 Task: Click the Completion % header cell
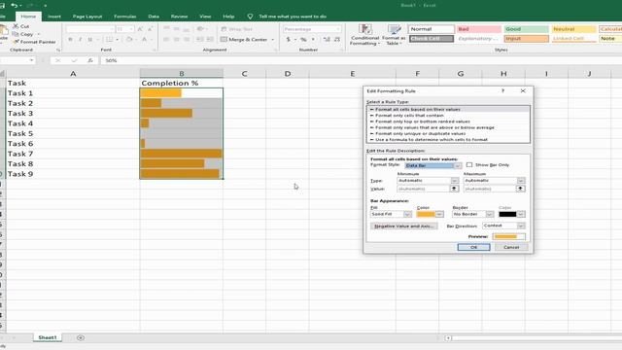point(182,83)
